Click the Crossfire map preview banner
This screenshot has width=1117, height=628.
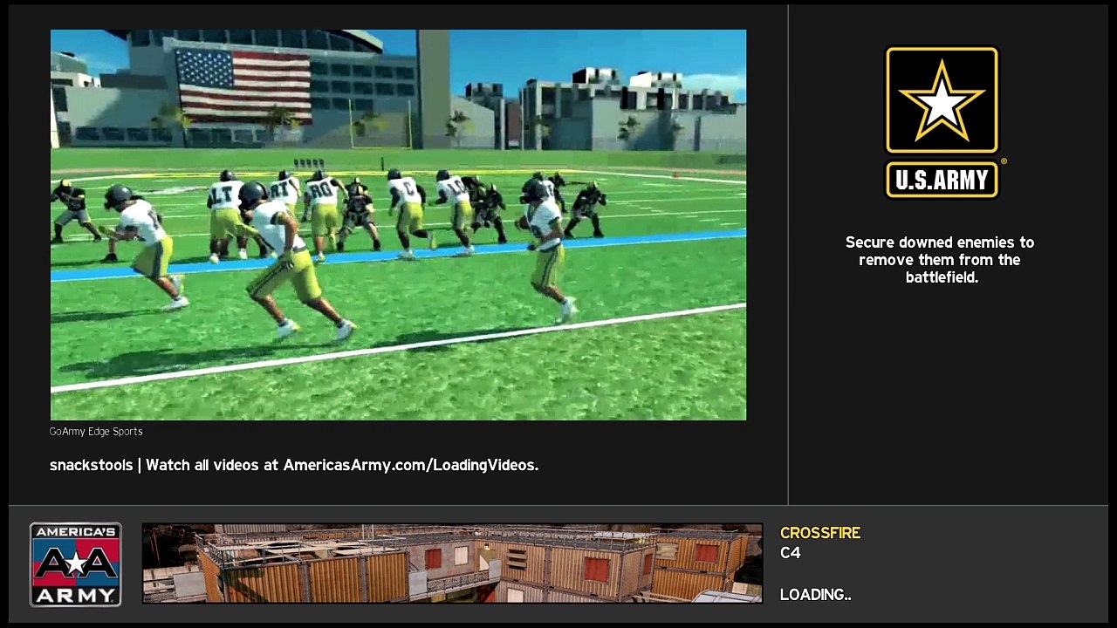click(452, 563)
